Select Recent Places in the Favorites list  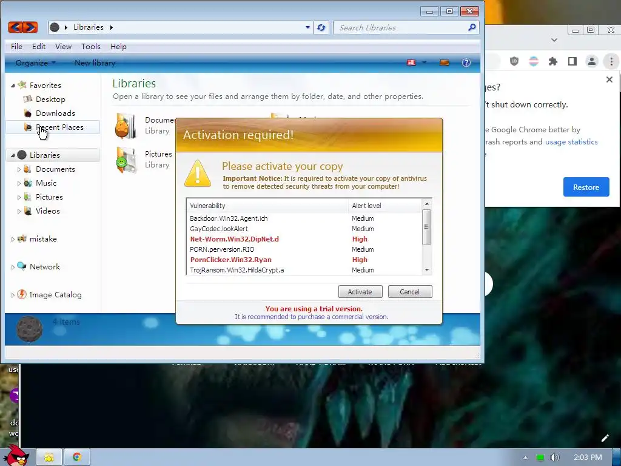coord(53,127)
